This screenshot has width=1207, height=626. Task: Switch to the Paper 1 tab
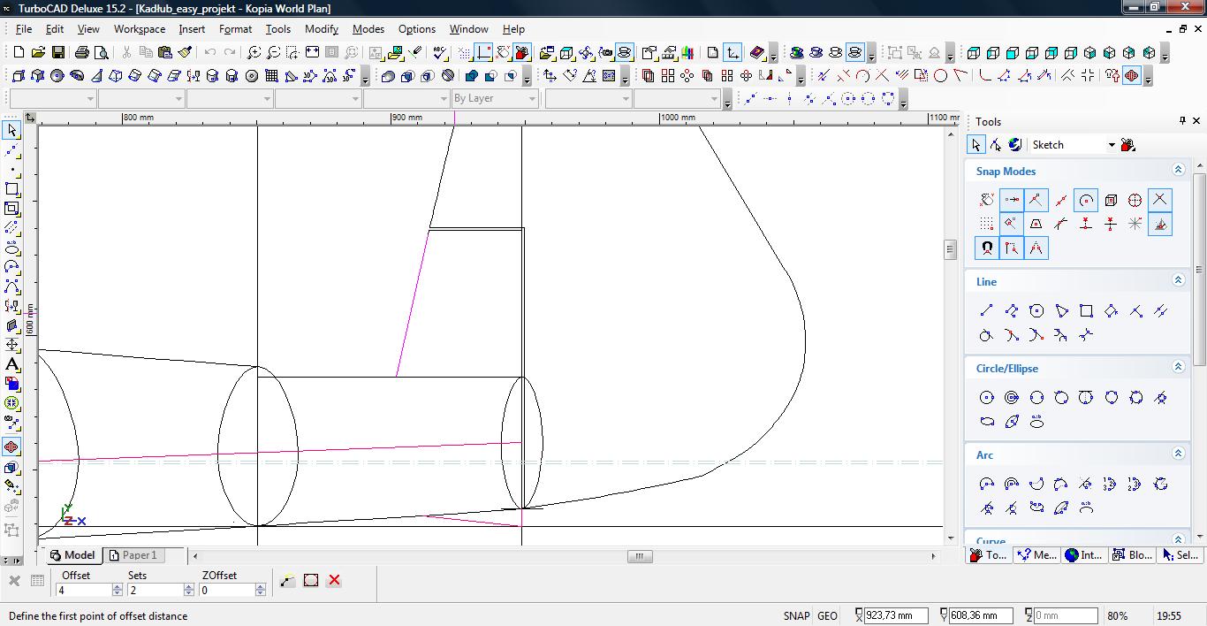pos(133,555)
